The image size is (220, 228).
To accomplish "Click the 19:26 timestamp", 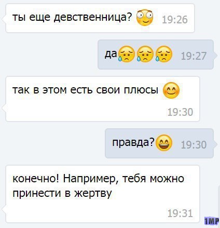I will coord(175,20).
